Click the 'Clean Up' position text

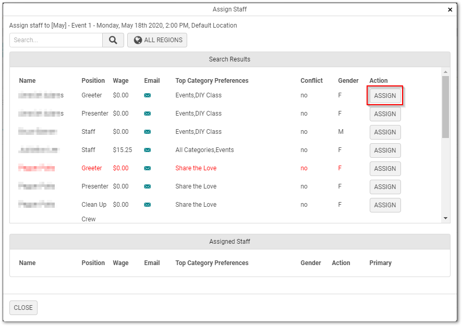point(94,205)
